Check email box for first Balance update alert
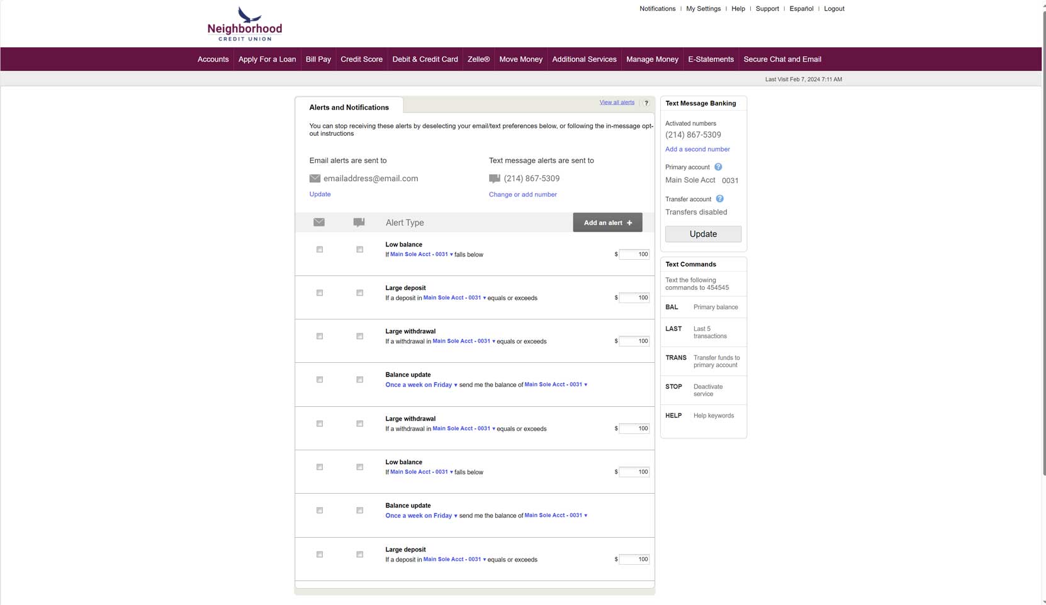1046x605 pixels. tap(320, 380)
